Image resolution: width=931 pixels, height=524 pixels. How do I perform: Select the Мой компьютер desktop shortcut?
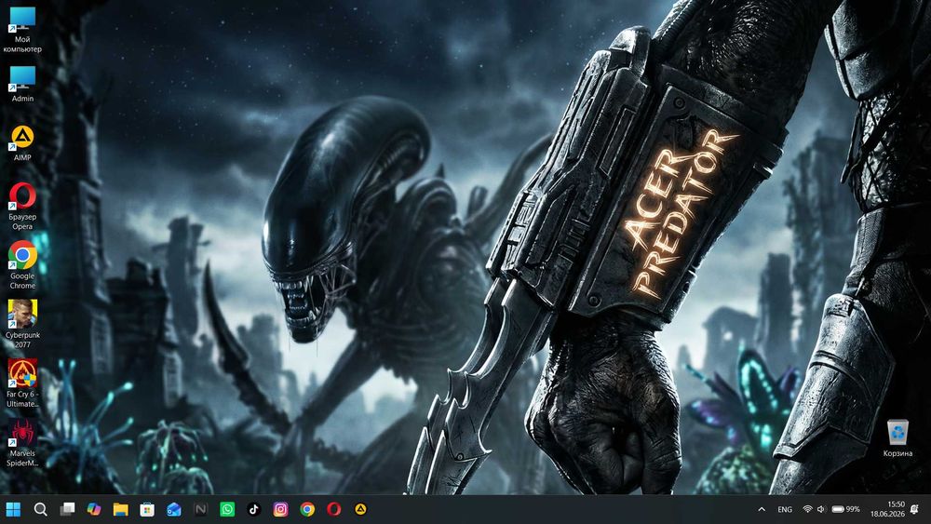click(22, 30)
